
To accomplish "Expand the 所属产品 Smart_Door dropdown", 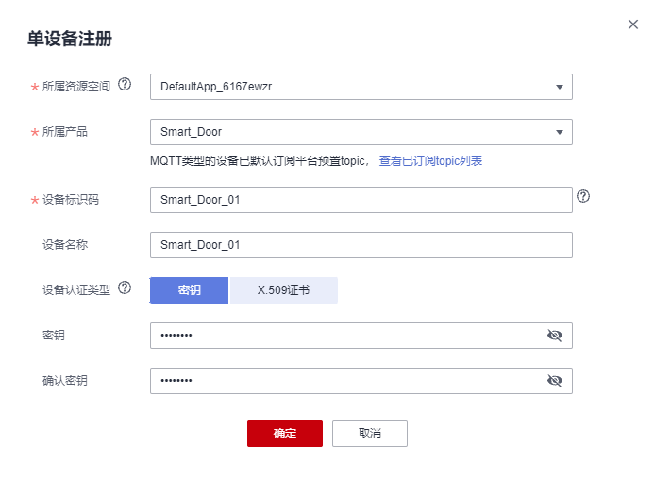I will pyautogui.click(x=361, y=132).
